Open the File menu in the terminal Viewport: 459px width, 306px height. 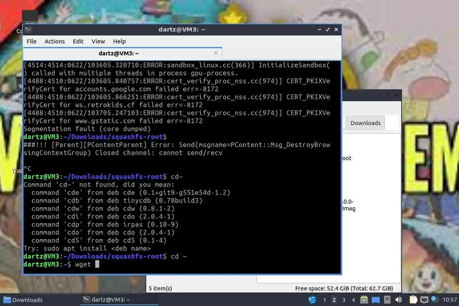[31, 41]
